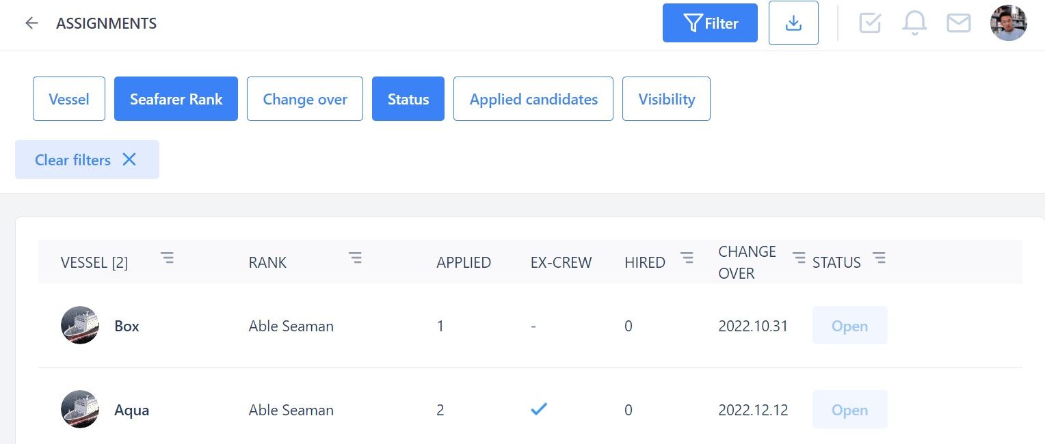The height and width of the screenshot is (444, 1045).
Task: Click the hired count for Box
Action: point(629,327)
